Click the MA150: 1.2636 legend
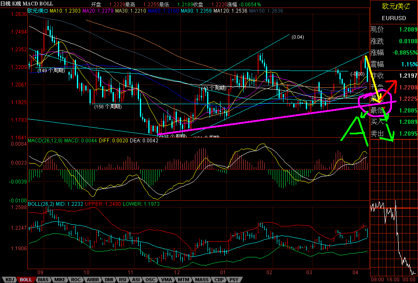 point(266,11)
